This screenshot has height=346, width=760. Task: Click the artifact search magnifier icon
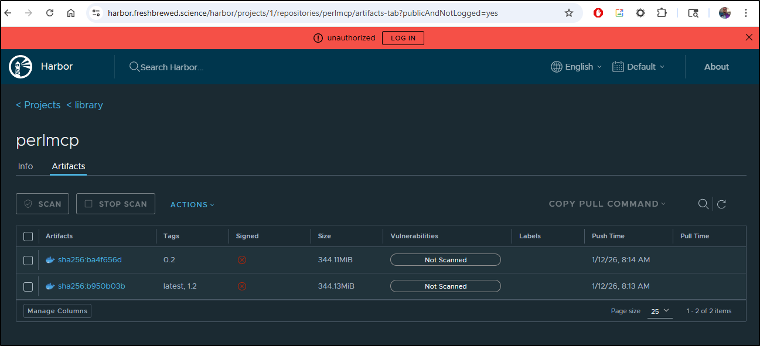tap(703, 204)
